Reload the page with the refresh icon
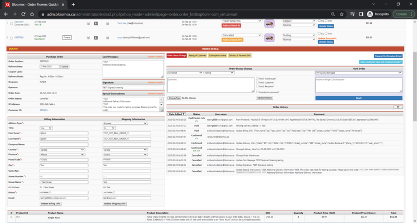 tap(23, 14)
